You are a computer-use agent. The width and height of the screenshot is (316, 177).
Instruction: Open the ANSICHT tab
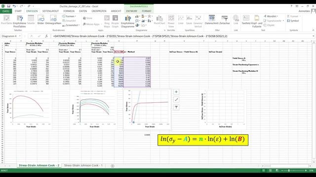coord(116,11)
